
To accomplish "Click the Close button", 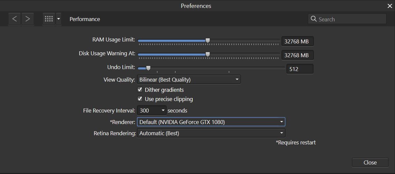I will coord(370,162).
